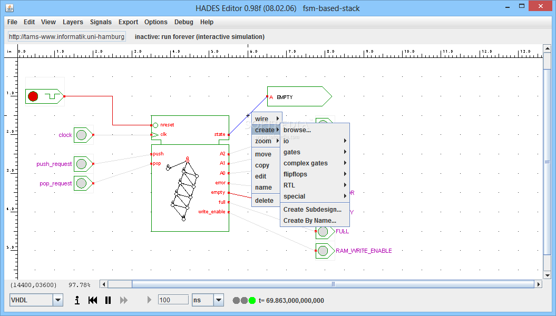Choose name in the context menu

[267, 187]
